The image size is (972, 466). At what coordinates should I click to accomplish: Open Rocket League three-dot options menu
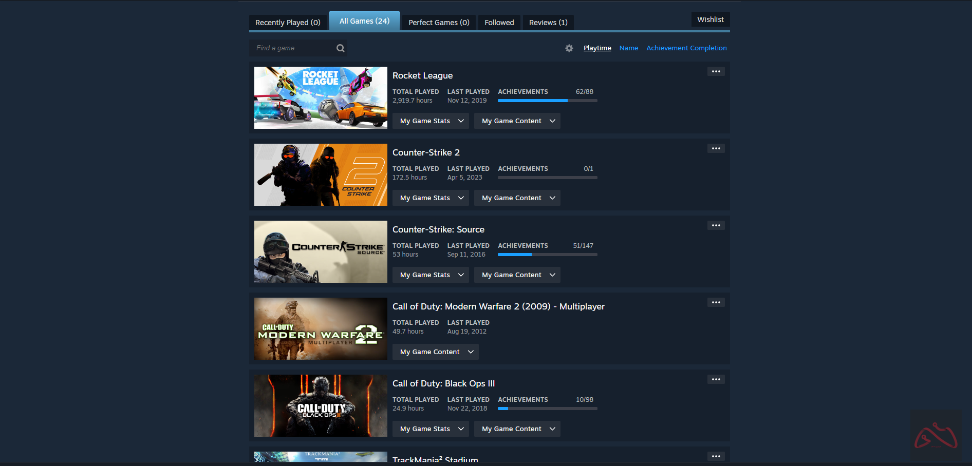coord(716,71)
